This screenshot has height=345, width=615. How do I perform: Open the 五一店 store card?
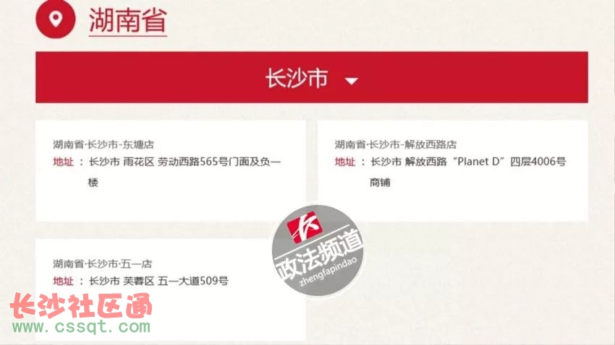click(x=171, y=290)
